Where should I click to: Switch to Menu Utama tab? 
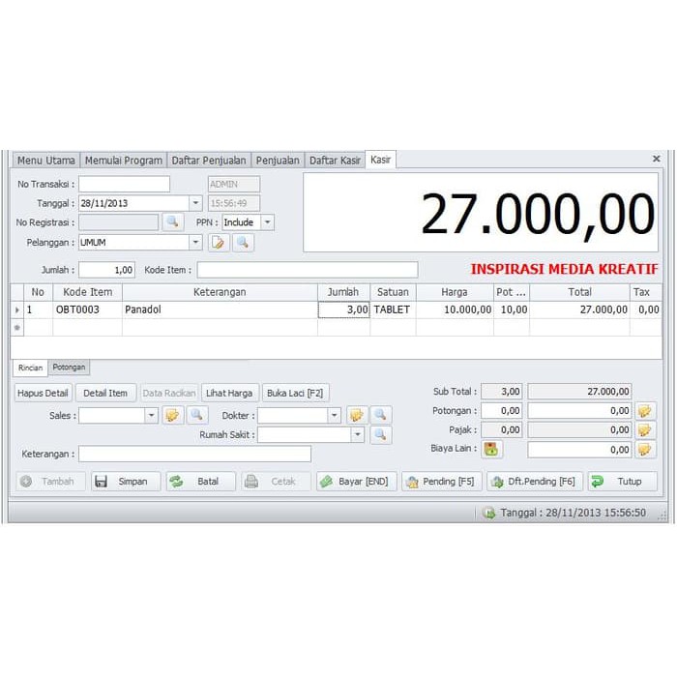click(x=46, y=161)
